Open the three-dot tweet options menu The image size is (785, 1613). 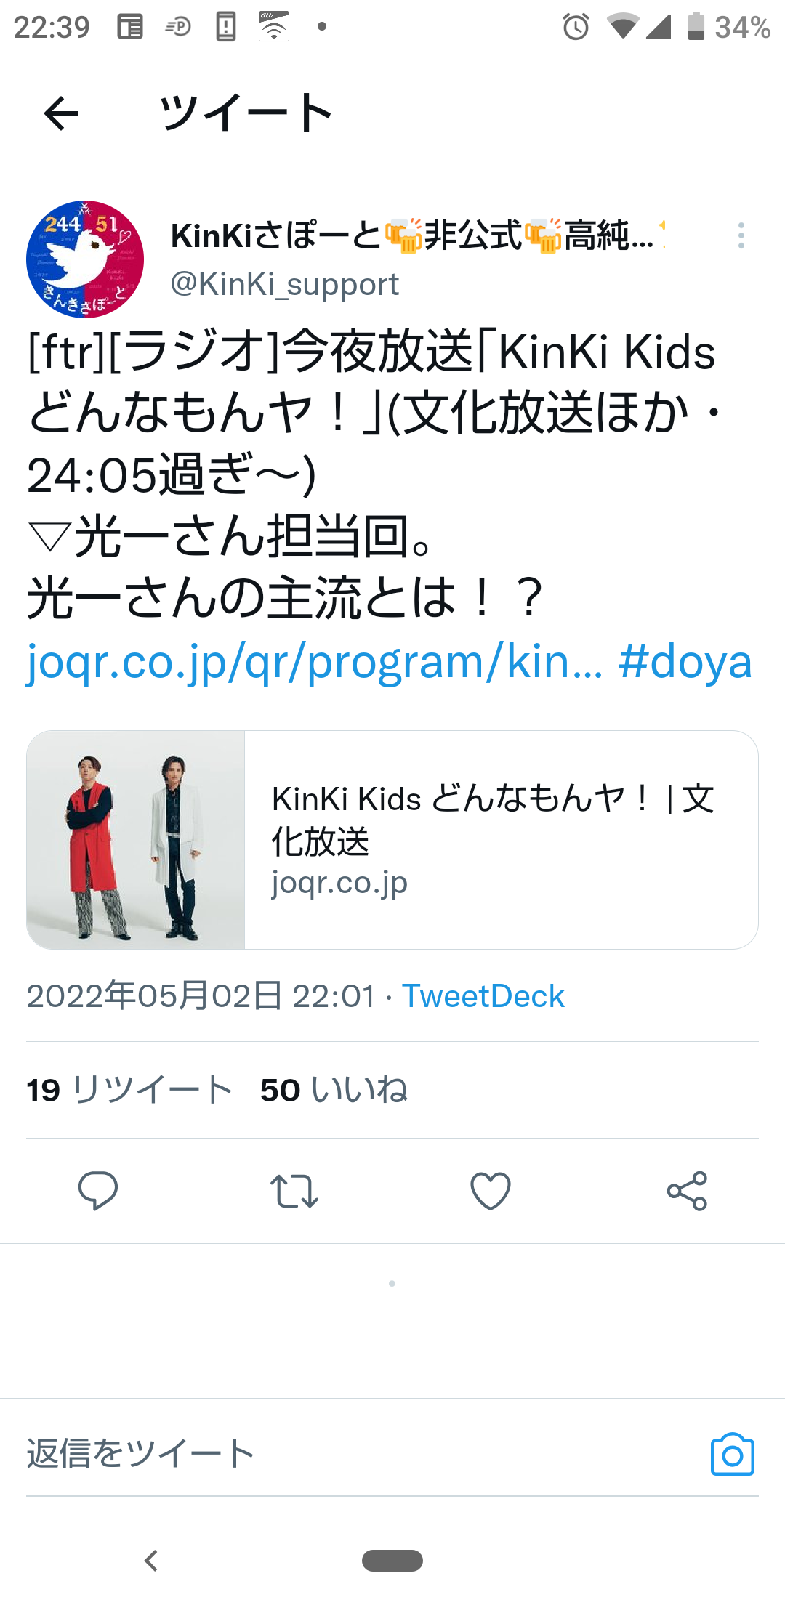coord(741,235)
